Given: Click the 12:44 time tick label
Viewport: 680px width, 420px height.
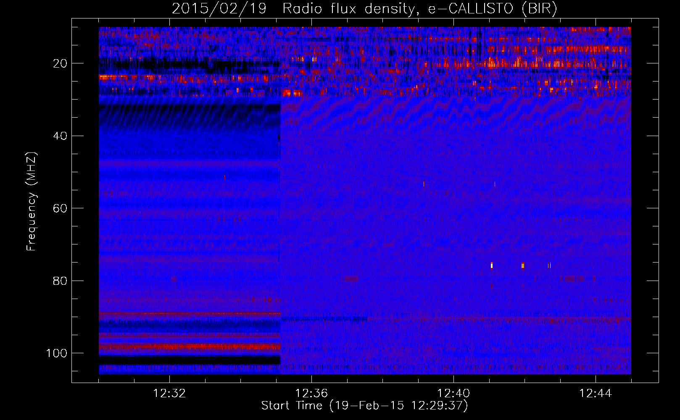Looking at the screenshot, I should 596,394.
